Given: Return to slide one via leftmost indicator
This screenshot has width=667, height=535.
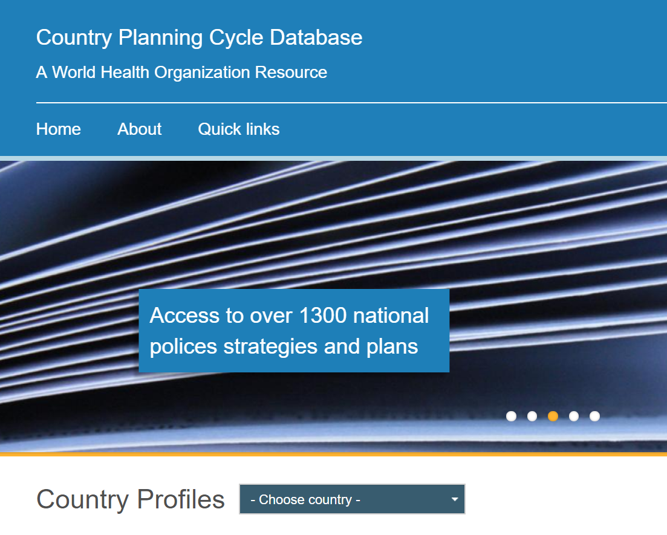Looking at the screenshot, I should click(512, 416).
